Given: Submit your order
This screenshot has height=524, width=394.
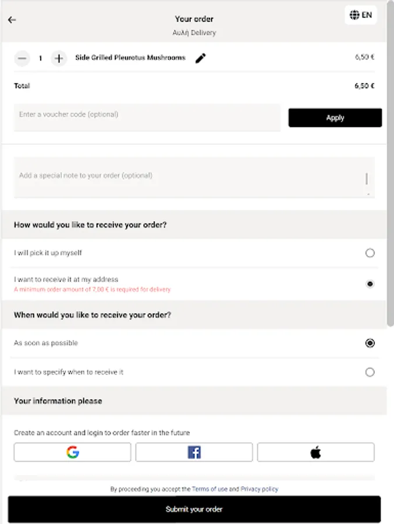Looking at the screenshot, I should [x=194, y=509].
